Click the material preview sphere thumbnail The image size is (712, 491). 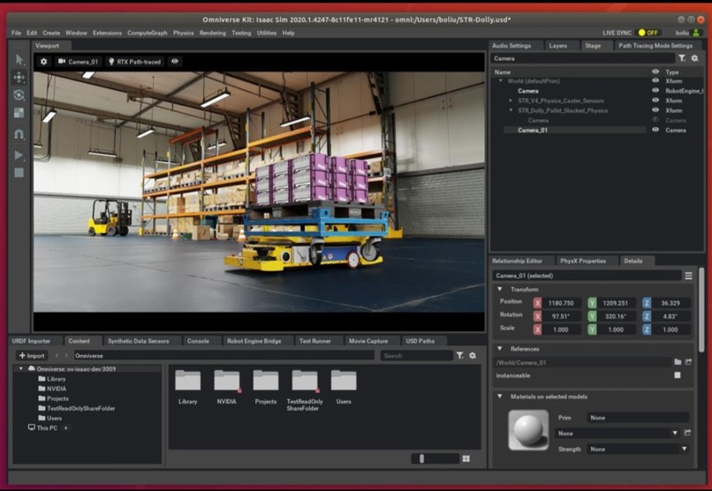point(528,430)
